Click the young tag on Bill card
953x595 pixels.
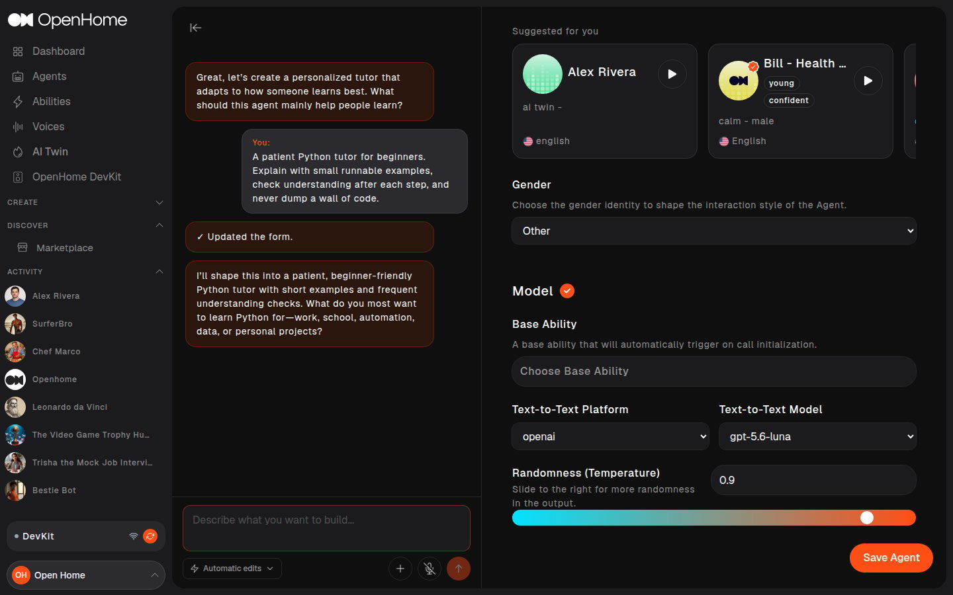(782, 83)
